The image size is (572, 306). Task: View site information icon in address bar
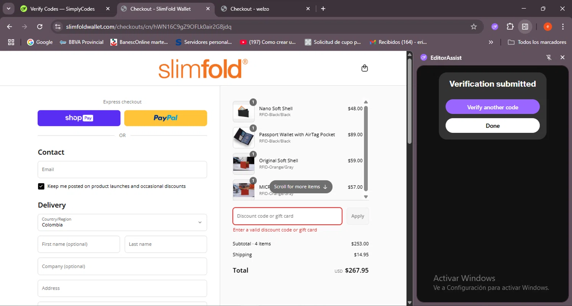click(58, 27)
